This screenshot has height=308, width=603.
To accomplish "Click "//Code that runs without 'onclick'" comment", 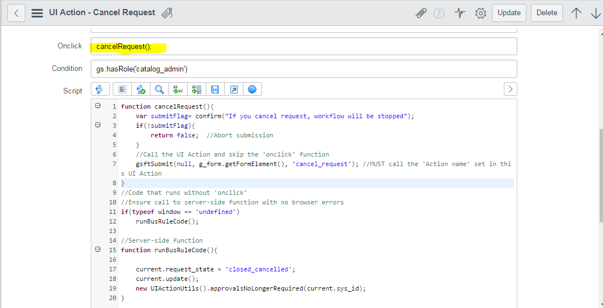I will tap(184, 193).
